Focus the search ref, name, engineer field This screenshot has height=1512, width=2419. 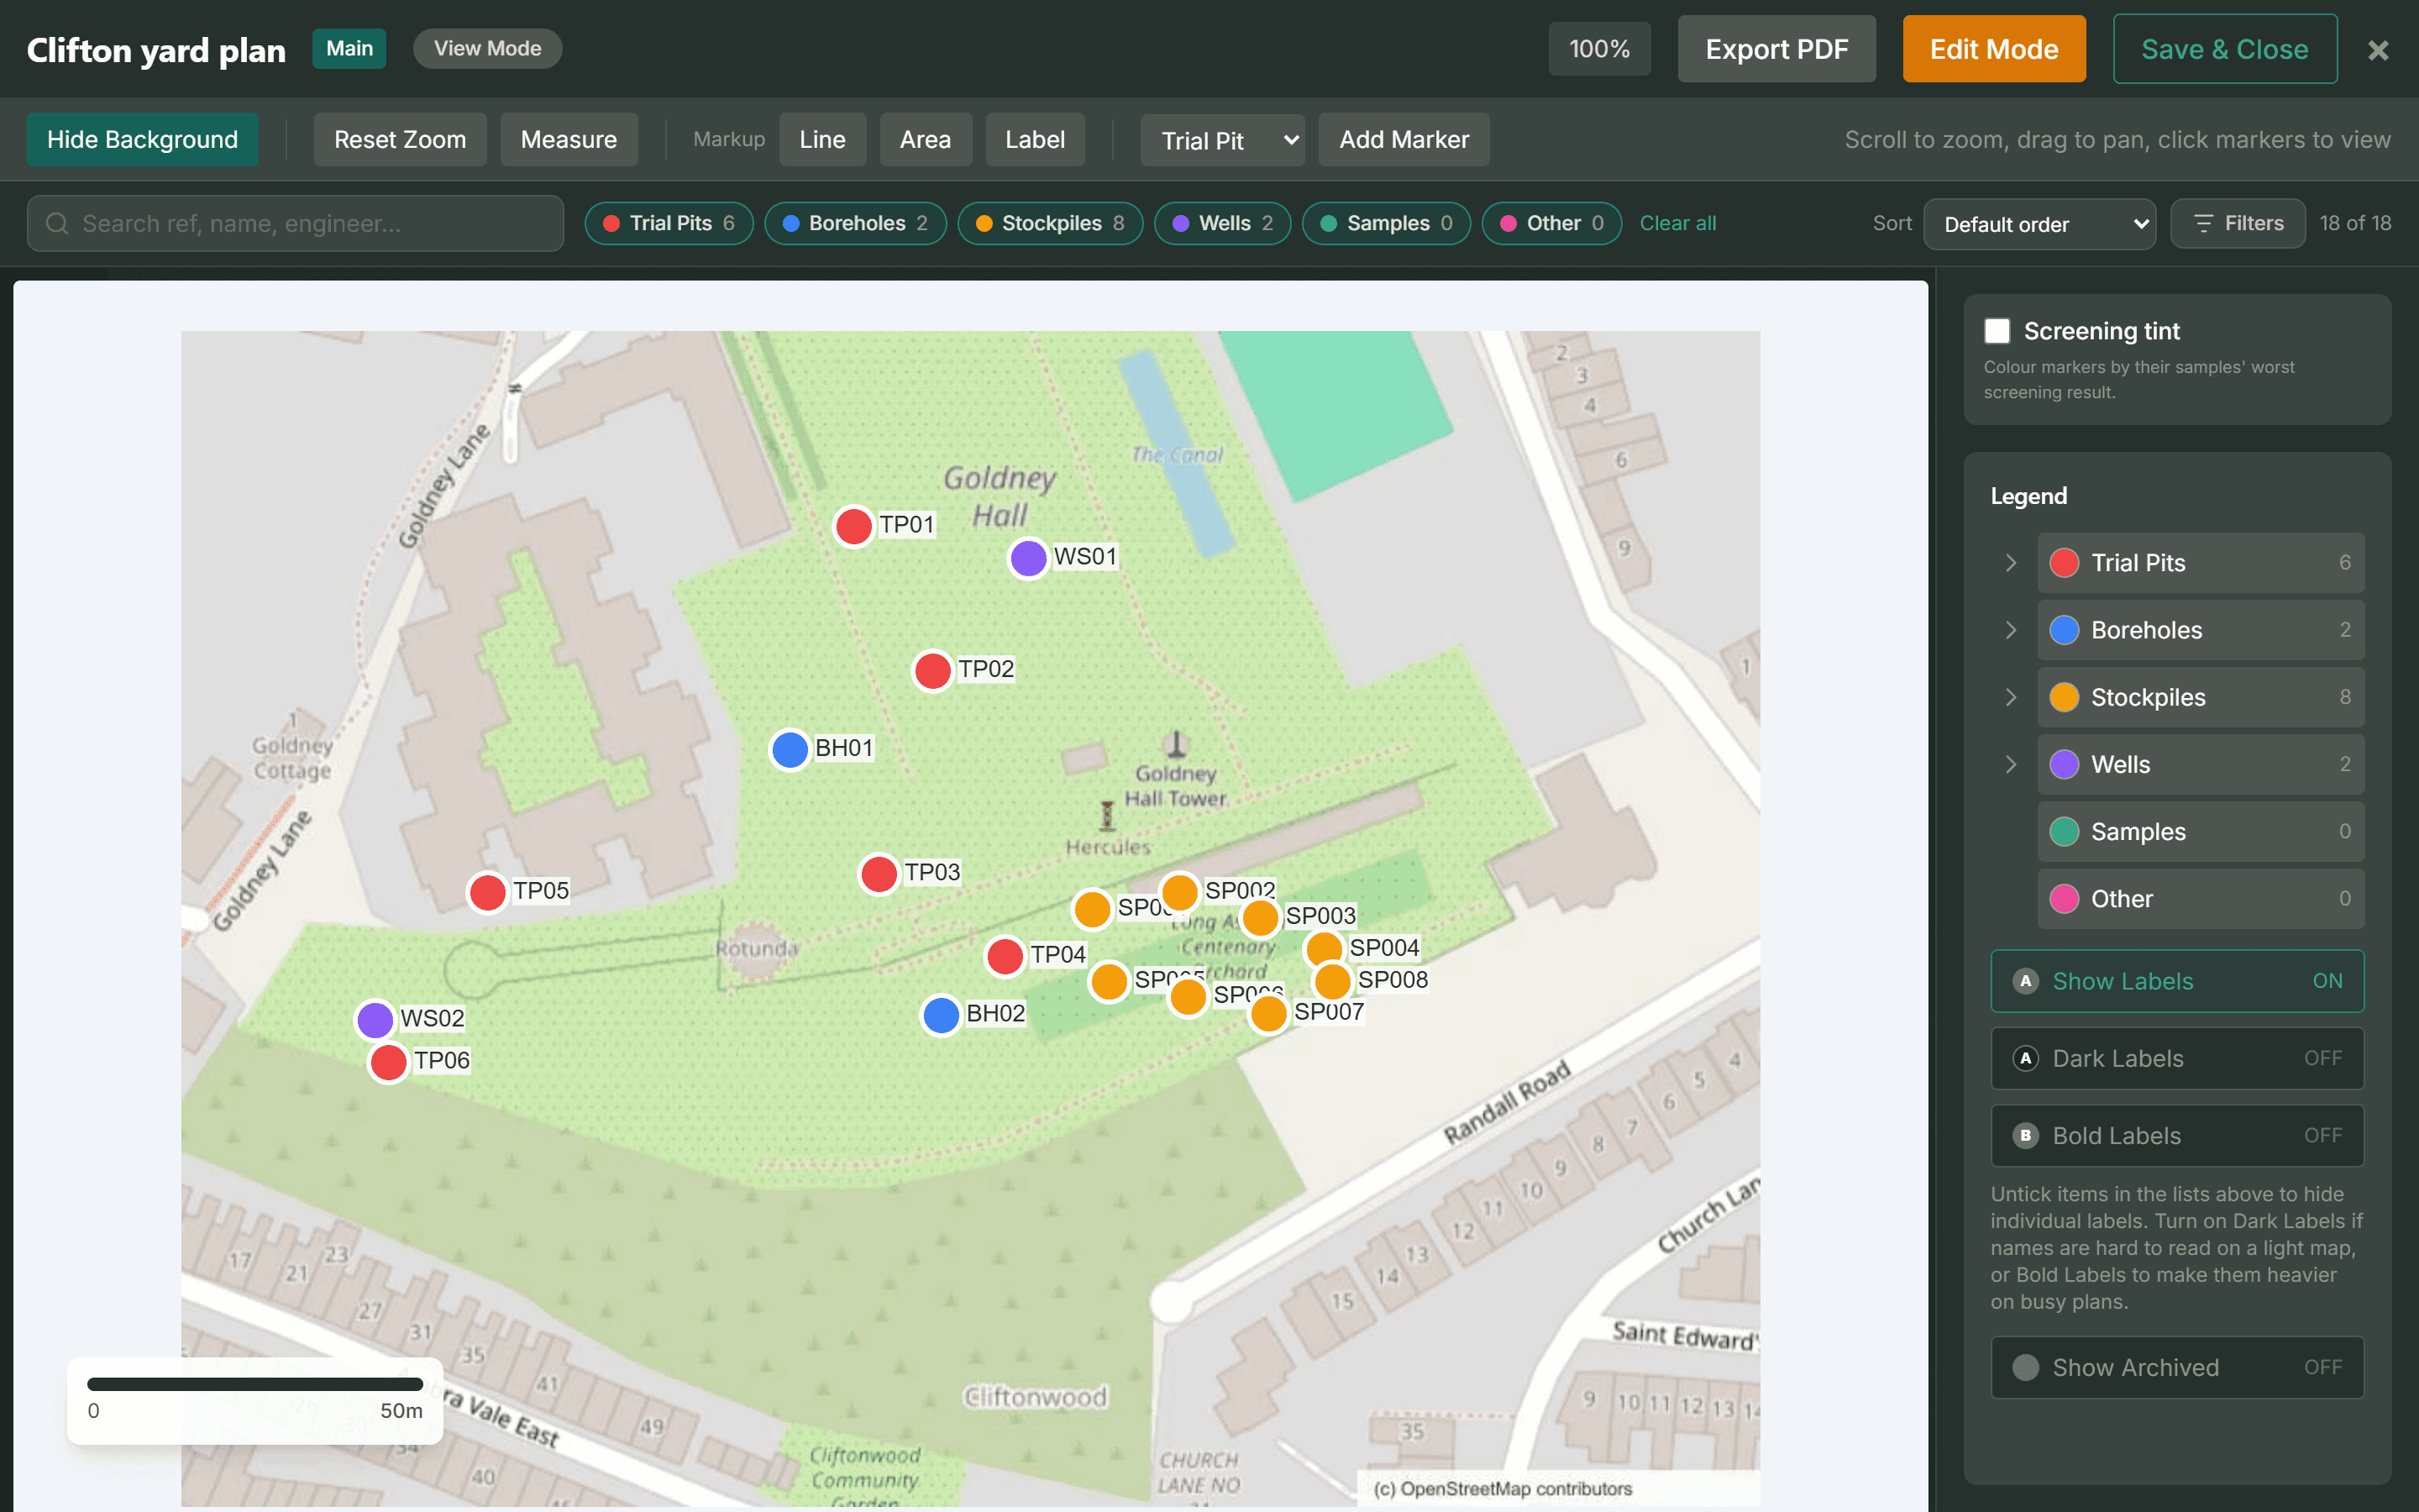[x=296, y=223]
